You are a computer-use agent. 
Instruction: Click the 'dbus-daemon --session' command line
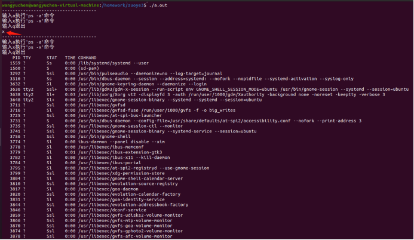click(x=216, y=79)
